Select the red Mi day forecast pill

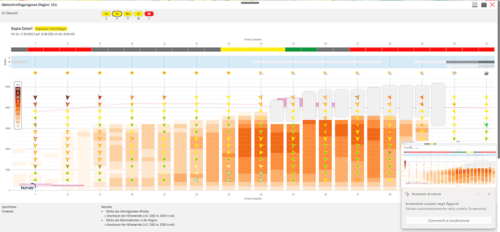coord(149,14)
